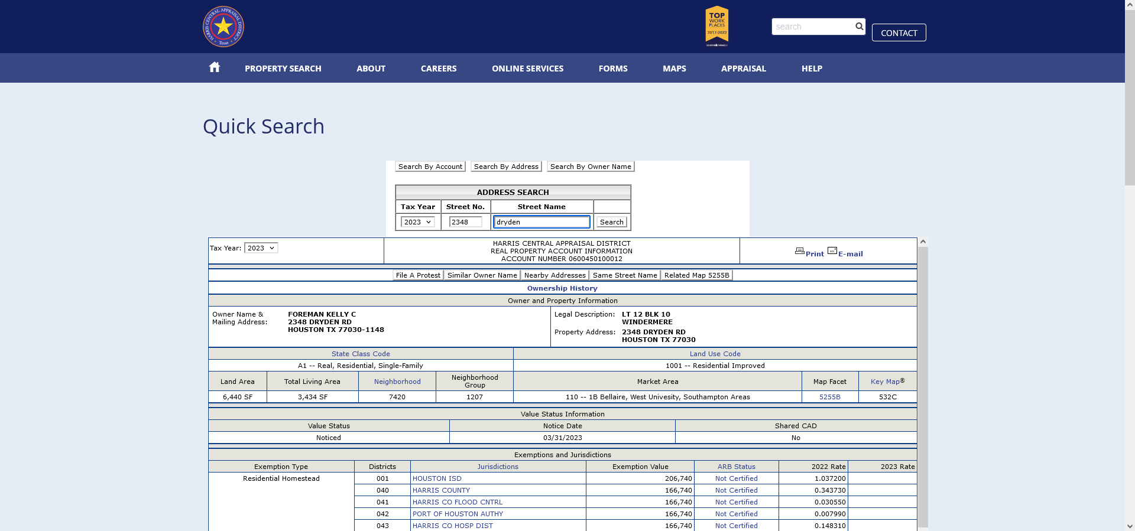
Task: Click the Street No. input field
Action: (466, 222)
